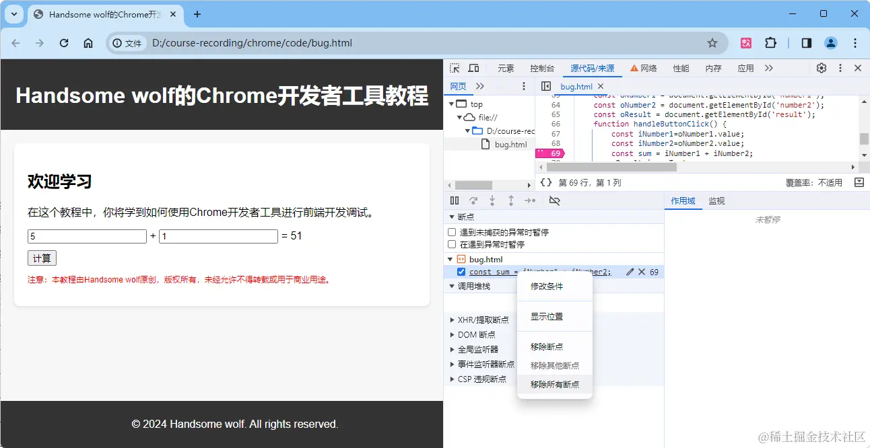Expand the 全局监听器 section
The height and width of the screenshot is (448, 870).
452,349
